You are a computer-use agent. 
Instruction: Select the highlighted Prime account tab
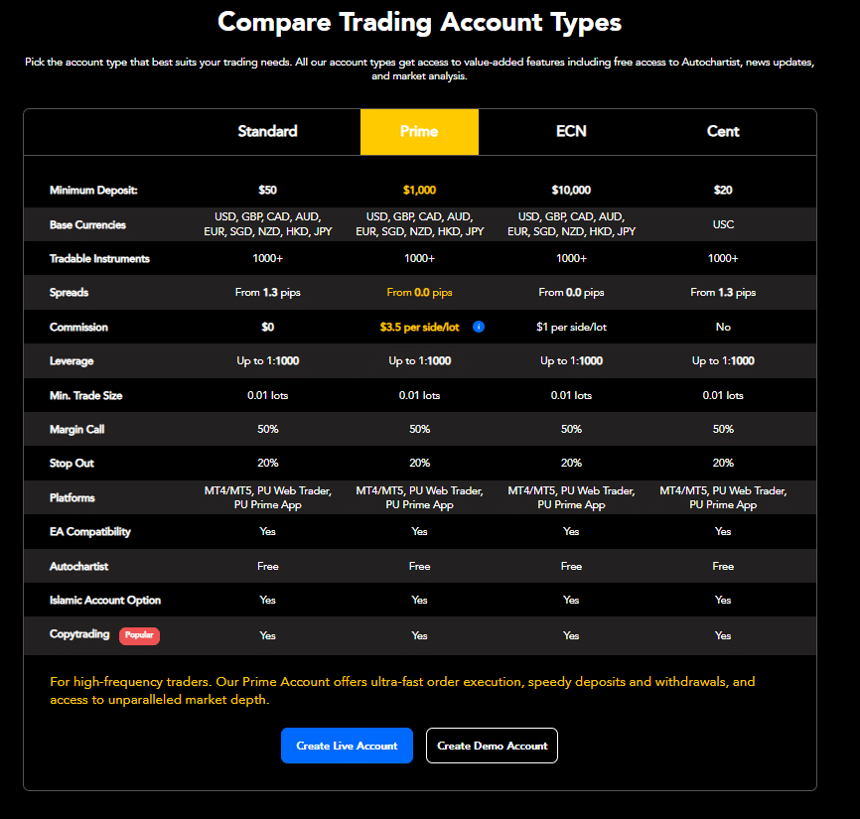(x=420, y=132)
